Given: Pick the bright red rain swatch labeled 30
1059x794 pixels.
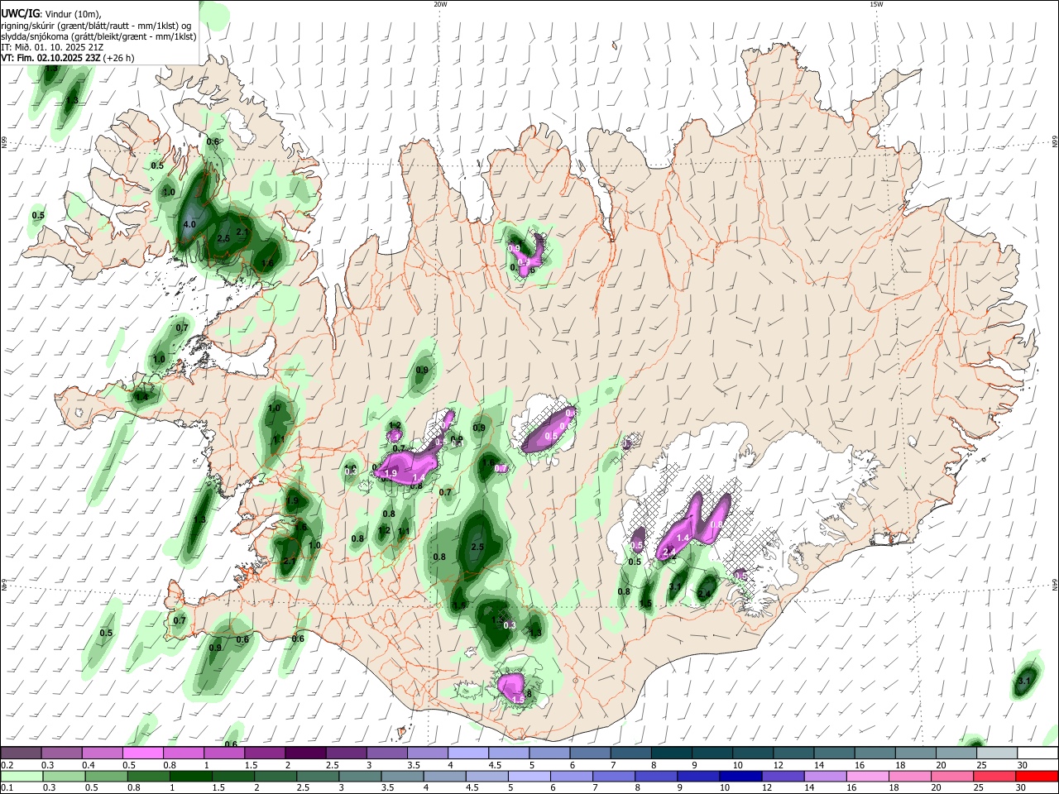Looking at the screenshot, I should pos(1037,776).
